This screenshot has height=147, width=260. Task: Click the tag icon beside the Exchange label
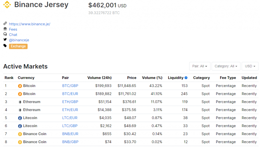tap(5, 46)
